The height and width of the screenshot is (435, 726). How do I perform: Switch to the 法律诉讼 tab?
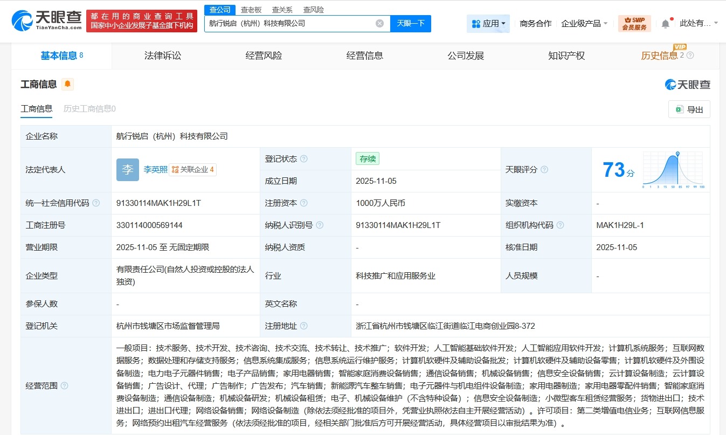(x=162, y=56)
